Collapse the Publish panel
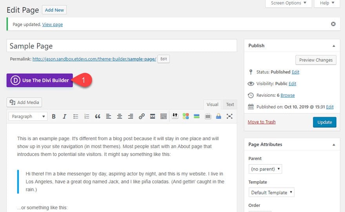Screen dimensions: 345x212 point(334,46)
